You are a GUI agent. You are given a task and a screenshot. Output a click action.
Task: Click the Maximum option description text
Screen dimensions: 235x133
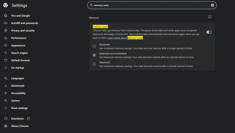coord(146,66)
